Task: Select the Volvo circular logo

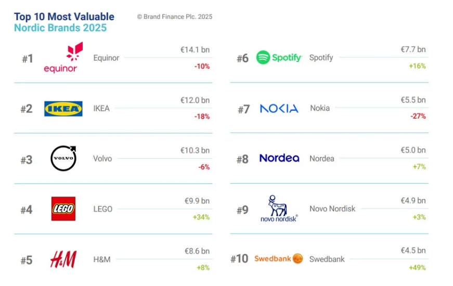Action: click(63, 159)
